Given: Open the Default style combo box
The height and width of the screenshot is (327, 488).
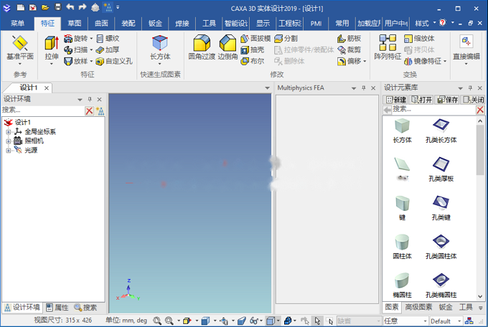Looking at the screenshot, I should pyautogui.click(x=446, y=321).
